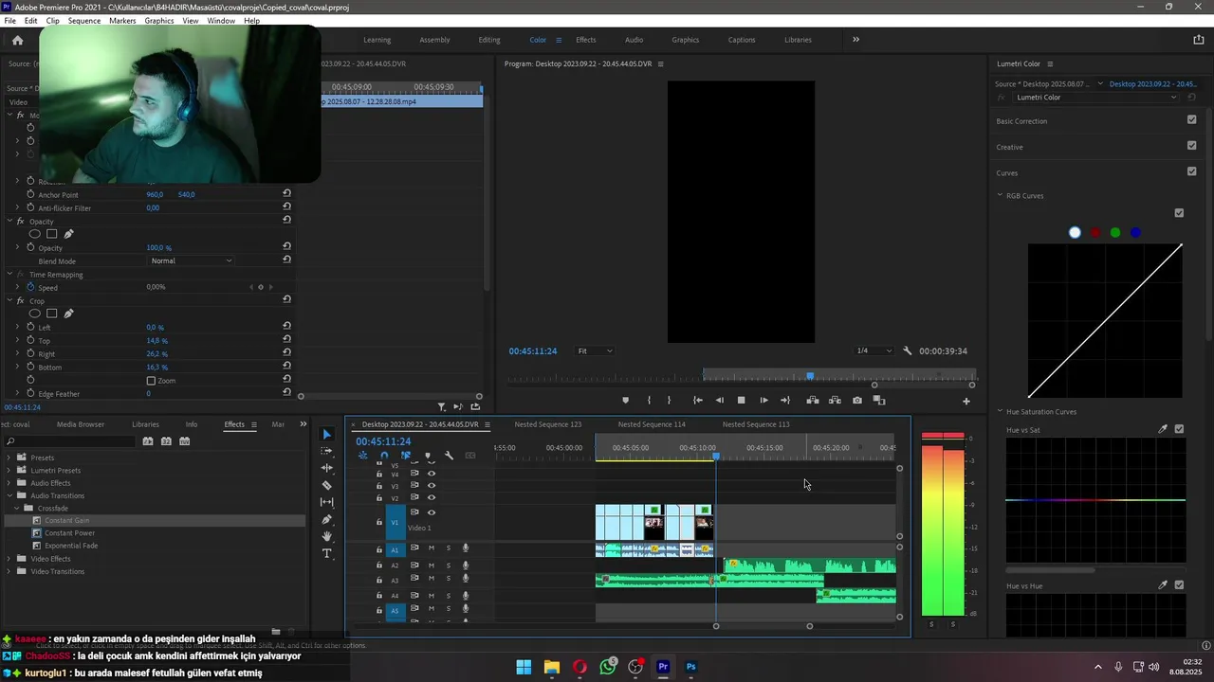This screenshot has height=682, width=1214.
Task: Step back one frame
Action: 719,401
